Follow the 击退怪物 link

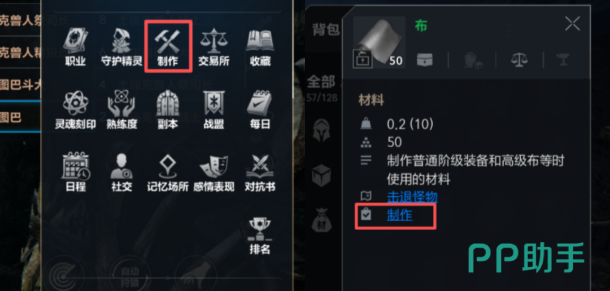412,197
